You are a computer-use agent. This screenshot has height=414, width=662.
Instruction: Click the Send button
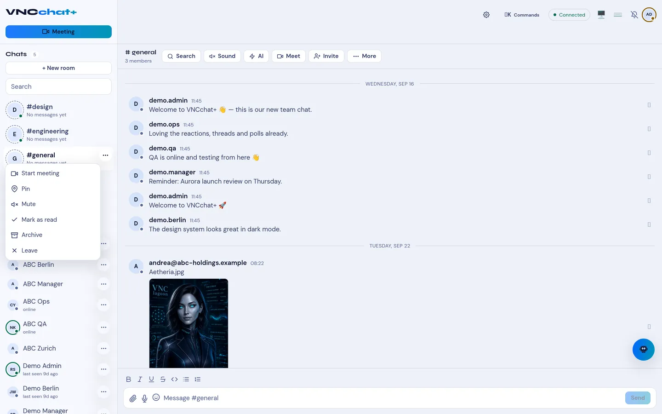tap(638, 398)
